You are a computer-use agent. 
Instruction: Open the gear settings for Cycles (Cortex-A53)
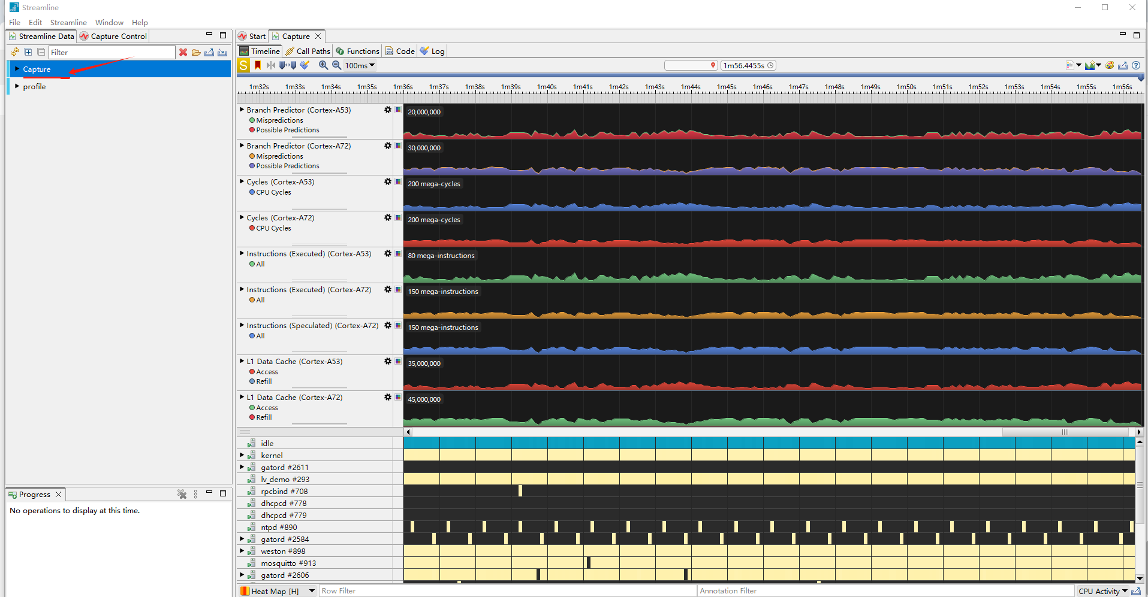coord(388,181)
